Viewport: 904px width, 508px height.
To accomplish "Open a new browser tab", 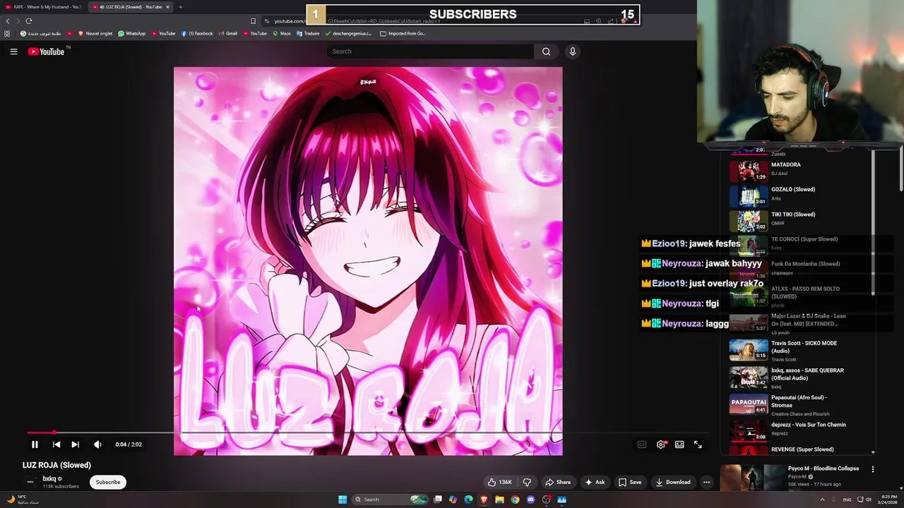I will pyautogui.click(x=181, y=7).
